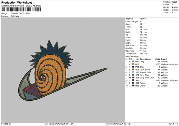Click the Stitches value 19939
The image size is (179, 126).
click(175, 2)
